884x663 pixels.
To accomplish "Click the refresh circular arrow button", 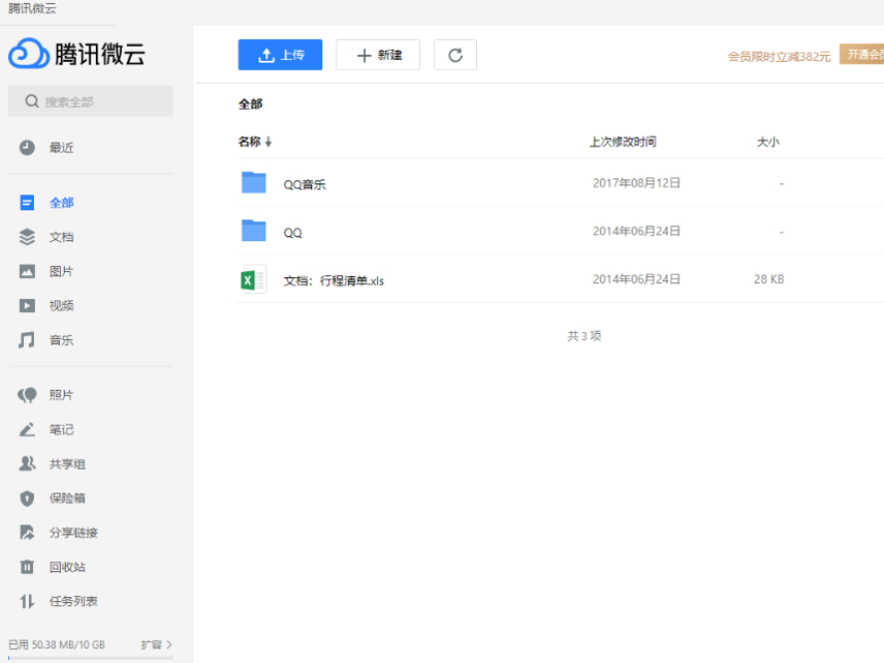I will 455,55.
